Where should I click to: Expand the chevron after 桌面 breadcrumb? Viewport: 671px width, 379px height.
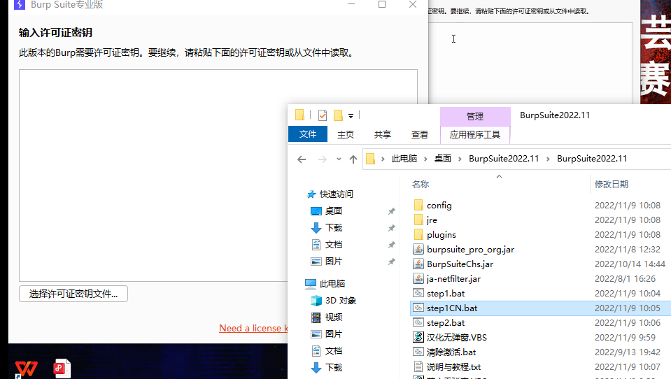[460, 159]
